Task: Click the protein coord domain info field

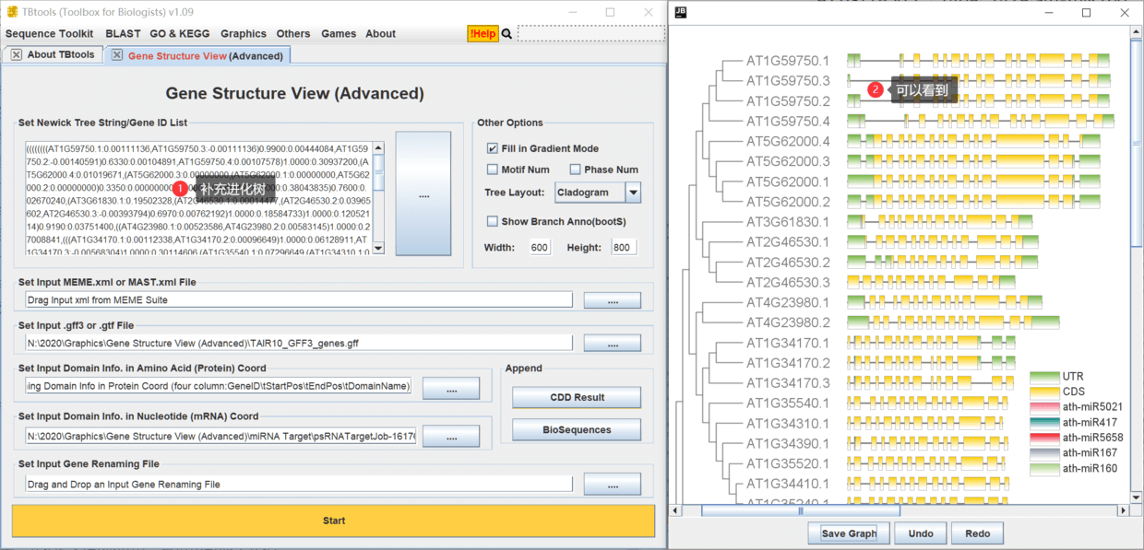Action: click(x=220, y=386)
